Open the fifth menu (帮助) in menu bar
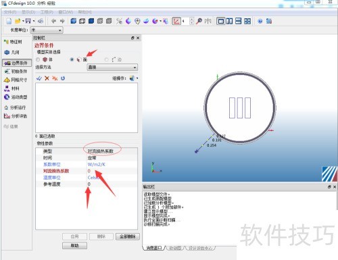The image size is (338, 260). tap(84, 12)
